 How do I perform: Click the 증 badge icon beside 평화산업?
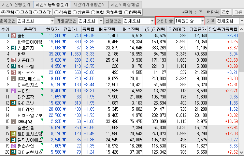(x=13, y=146)
